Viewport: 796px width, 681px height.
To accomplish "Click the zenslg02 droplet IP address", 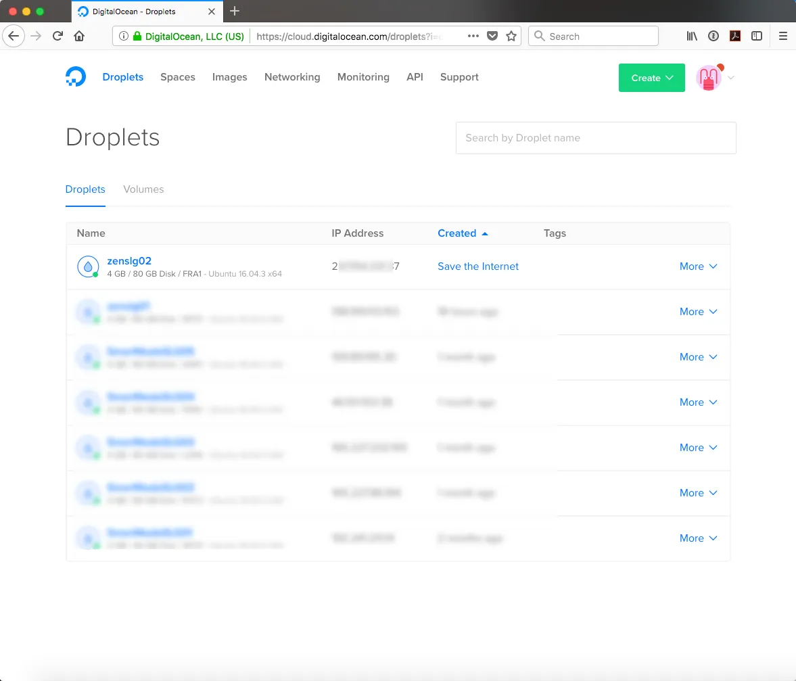I will coord(365,266).
